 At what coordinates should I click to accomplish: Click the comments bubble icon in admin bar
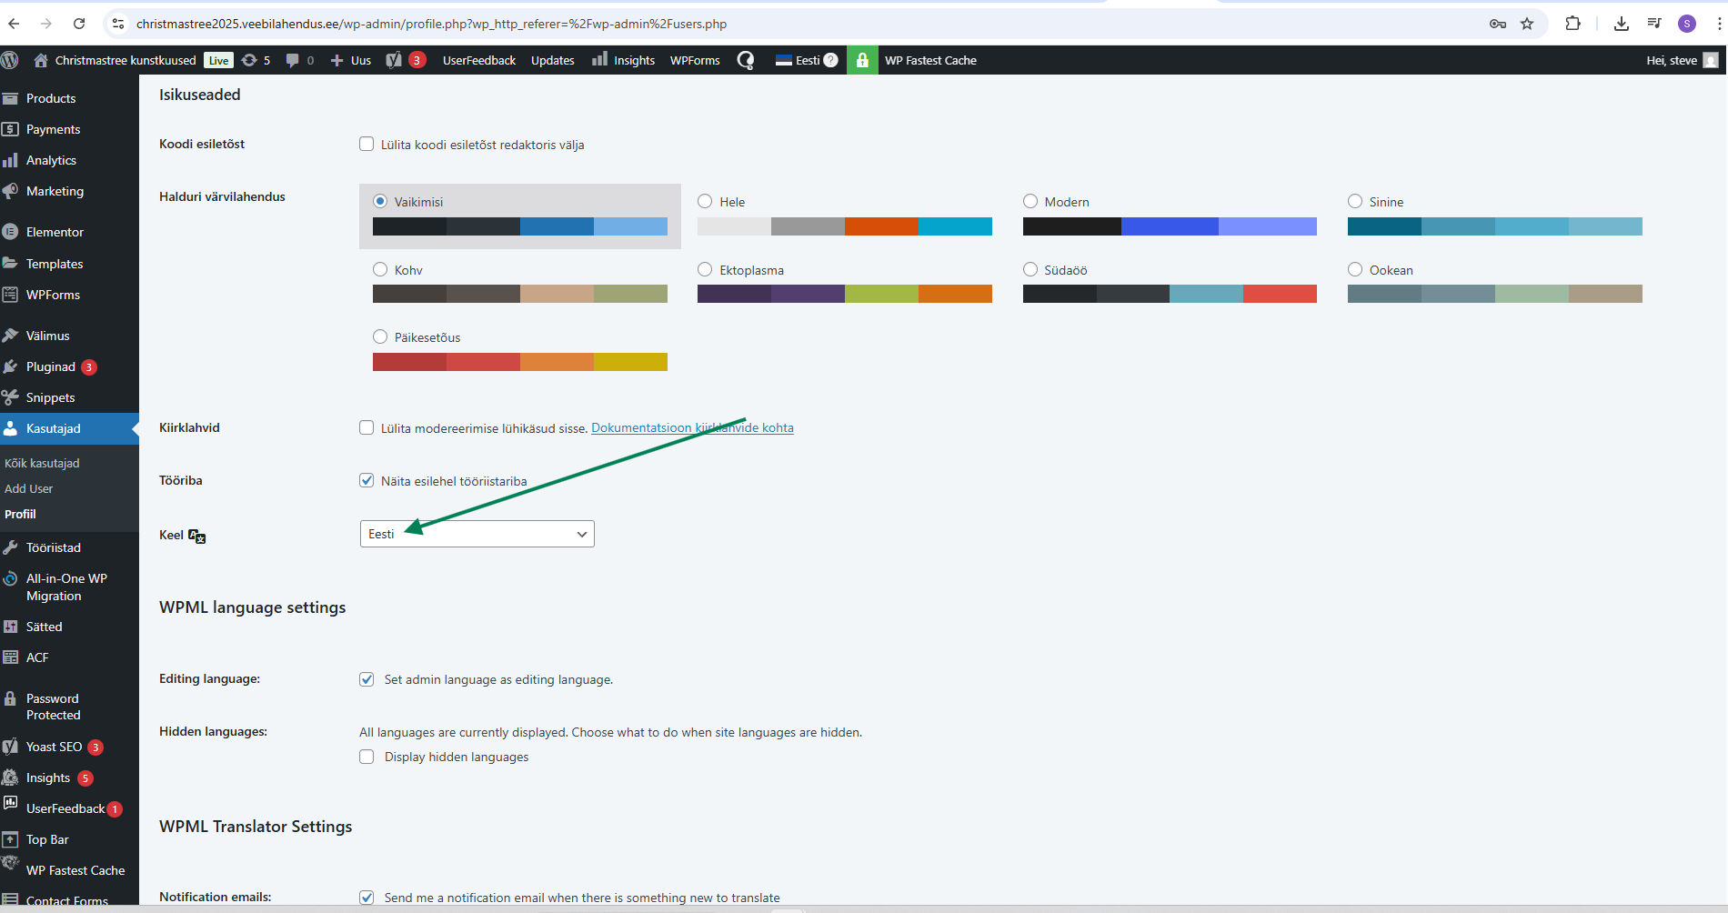pyautogui.click(x=292, y=60)
